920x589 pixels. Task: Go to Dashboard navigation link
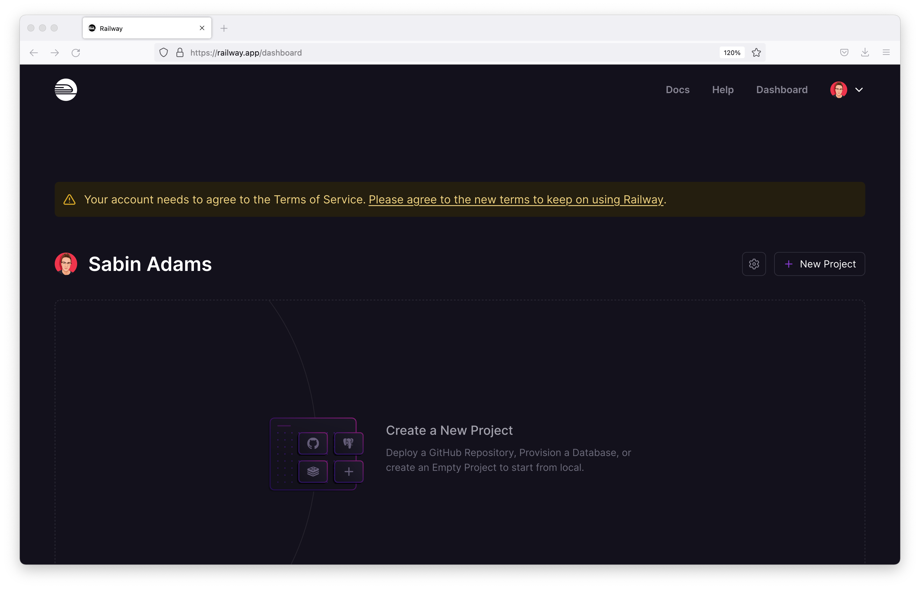tap(781, 90)
